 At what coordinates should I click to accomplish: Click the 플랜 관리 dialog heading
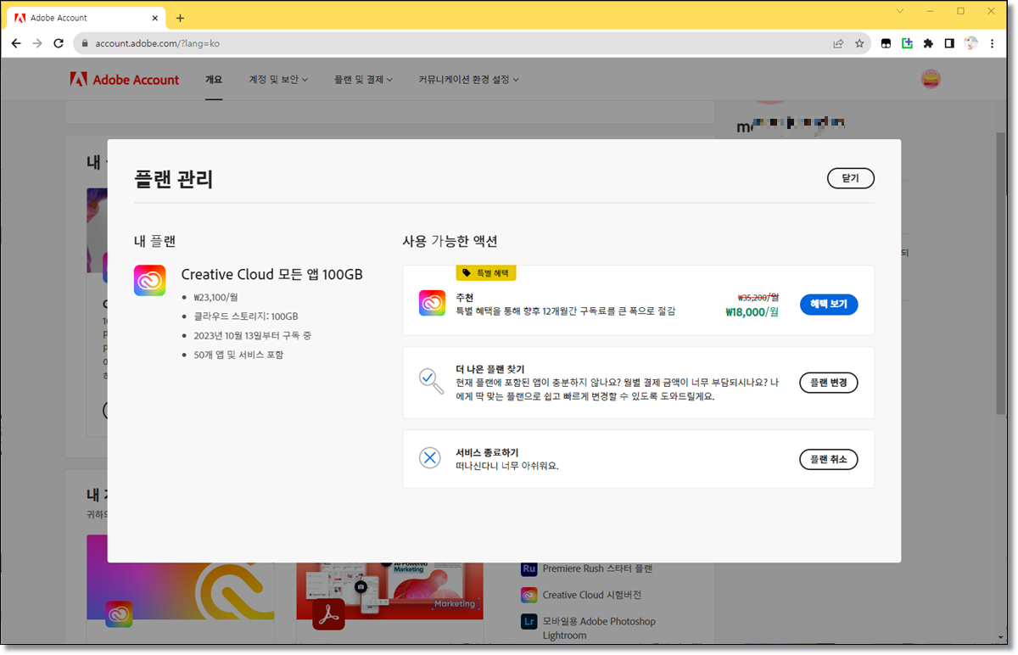(x=174, y=179)
